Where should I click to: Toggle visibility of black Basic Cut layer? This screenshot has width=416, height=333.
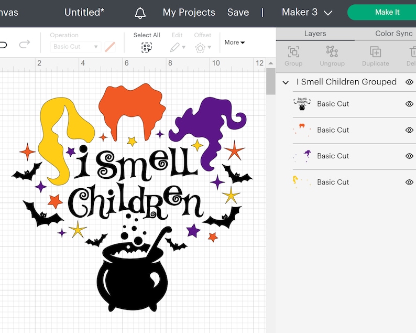click(x=409, y=104)
